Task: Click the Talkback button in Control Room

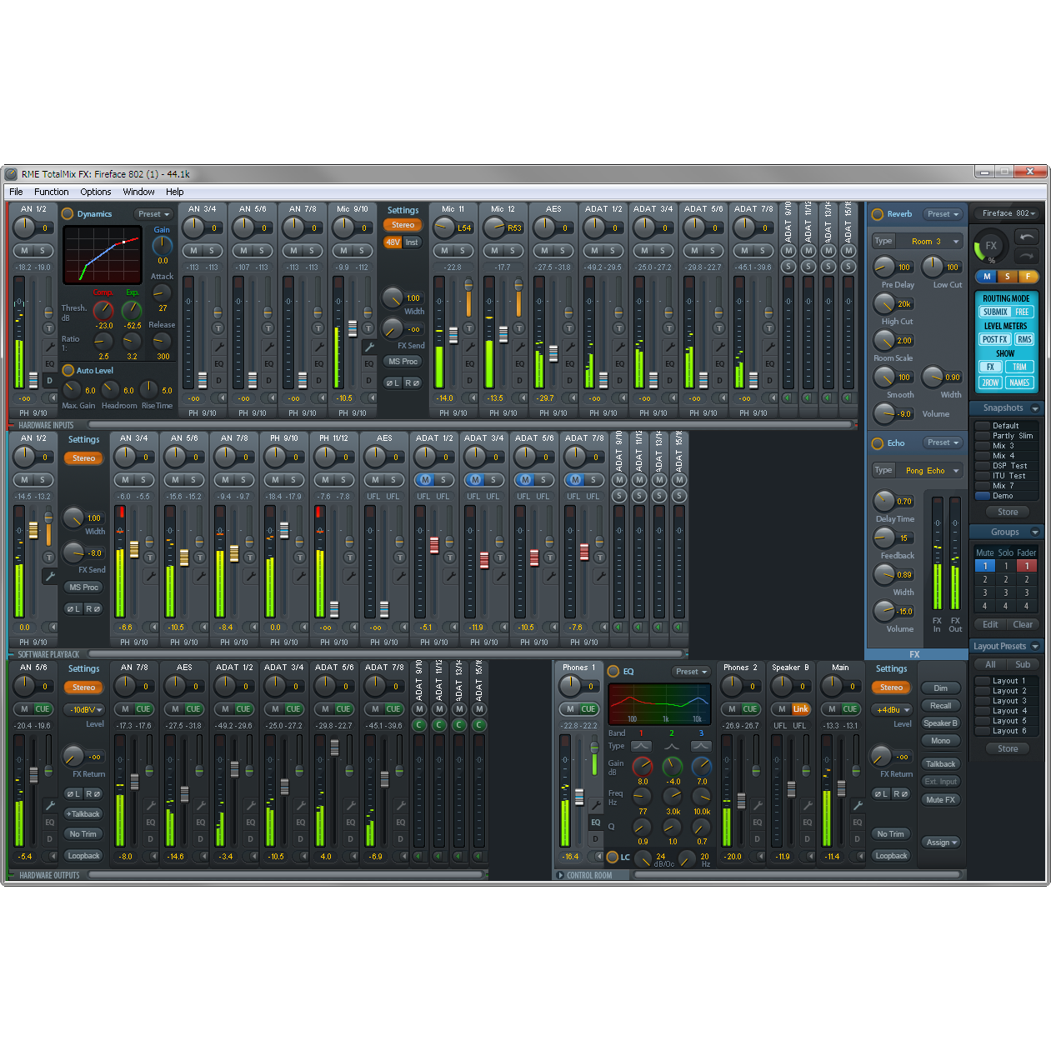Action: [x=940, y=764]
